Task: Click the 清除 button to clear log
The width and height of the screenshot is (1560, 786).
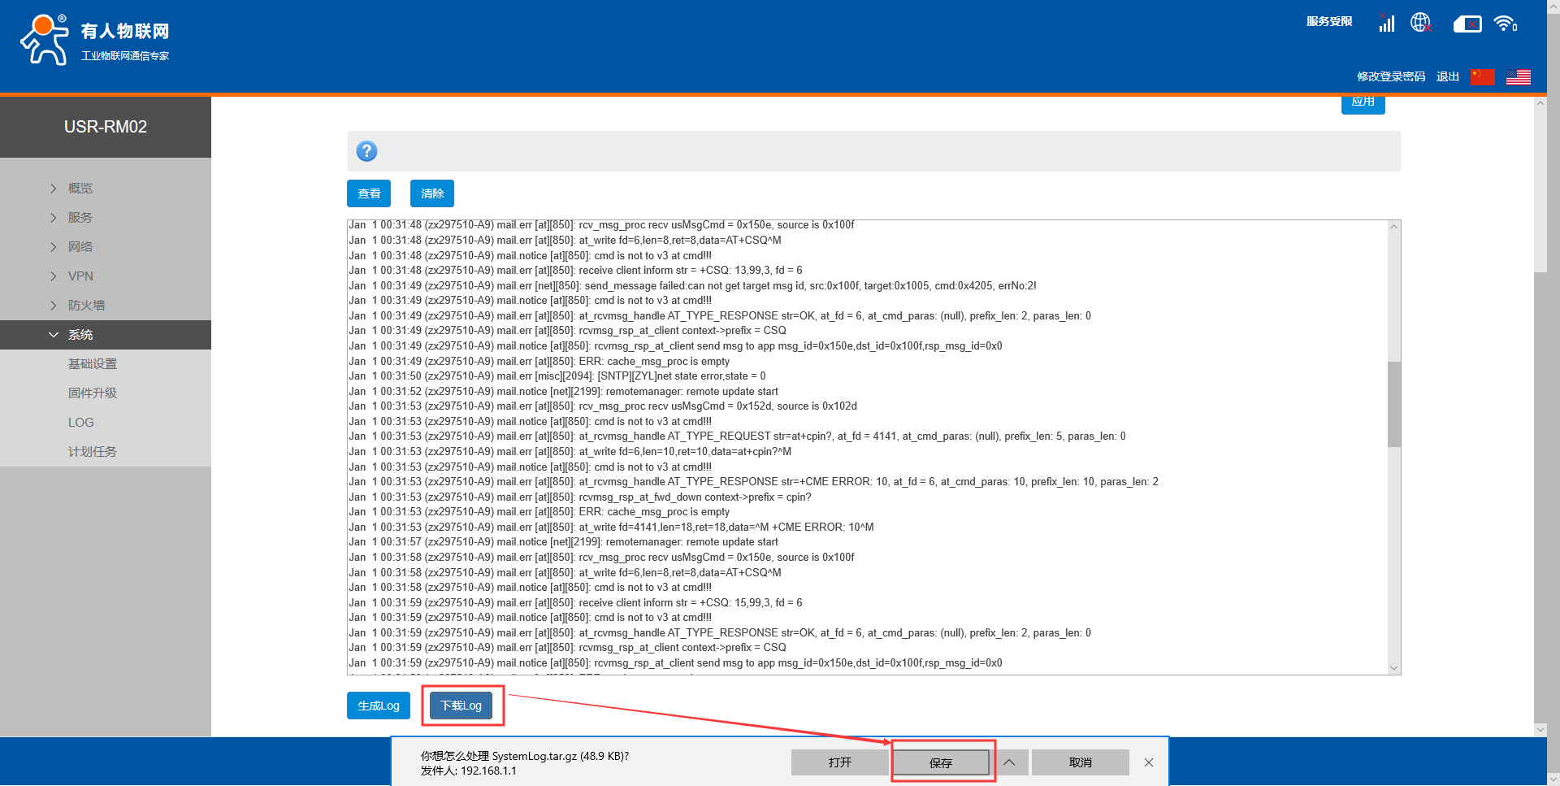Action: [x=432, y=193]
